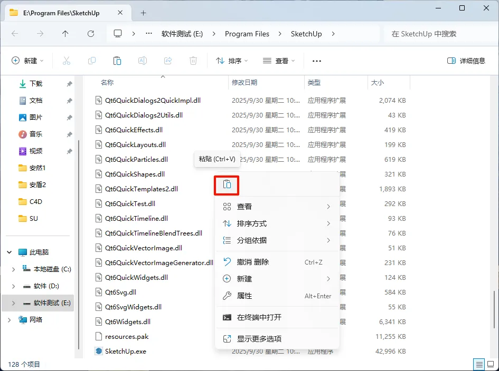The width and height of the screenshot is (499, 371).
Task: Click the This PC monitor icon in the address bar
Action: [x=118, y=34]
